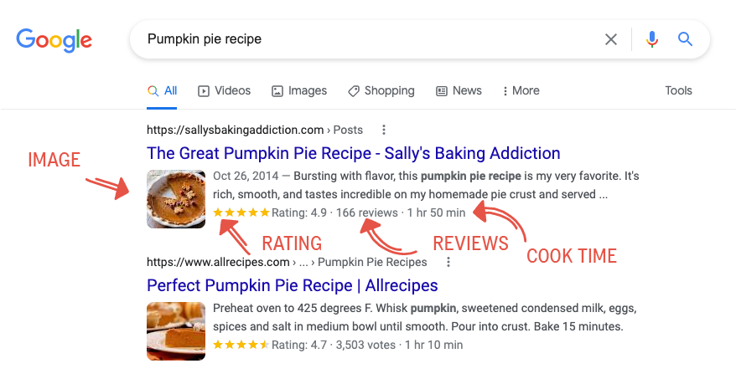The height and width of the screenshot is (384, 736).
Task: Open options menu beside sallysbakingaddiction.com URL
Action: pyautogui.click(x=384, y=130)
